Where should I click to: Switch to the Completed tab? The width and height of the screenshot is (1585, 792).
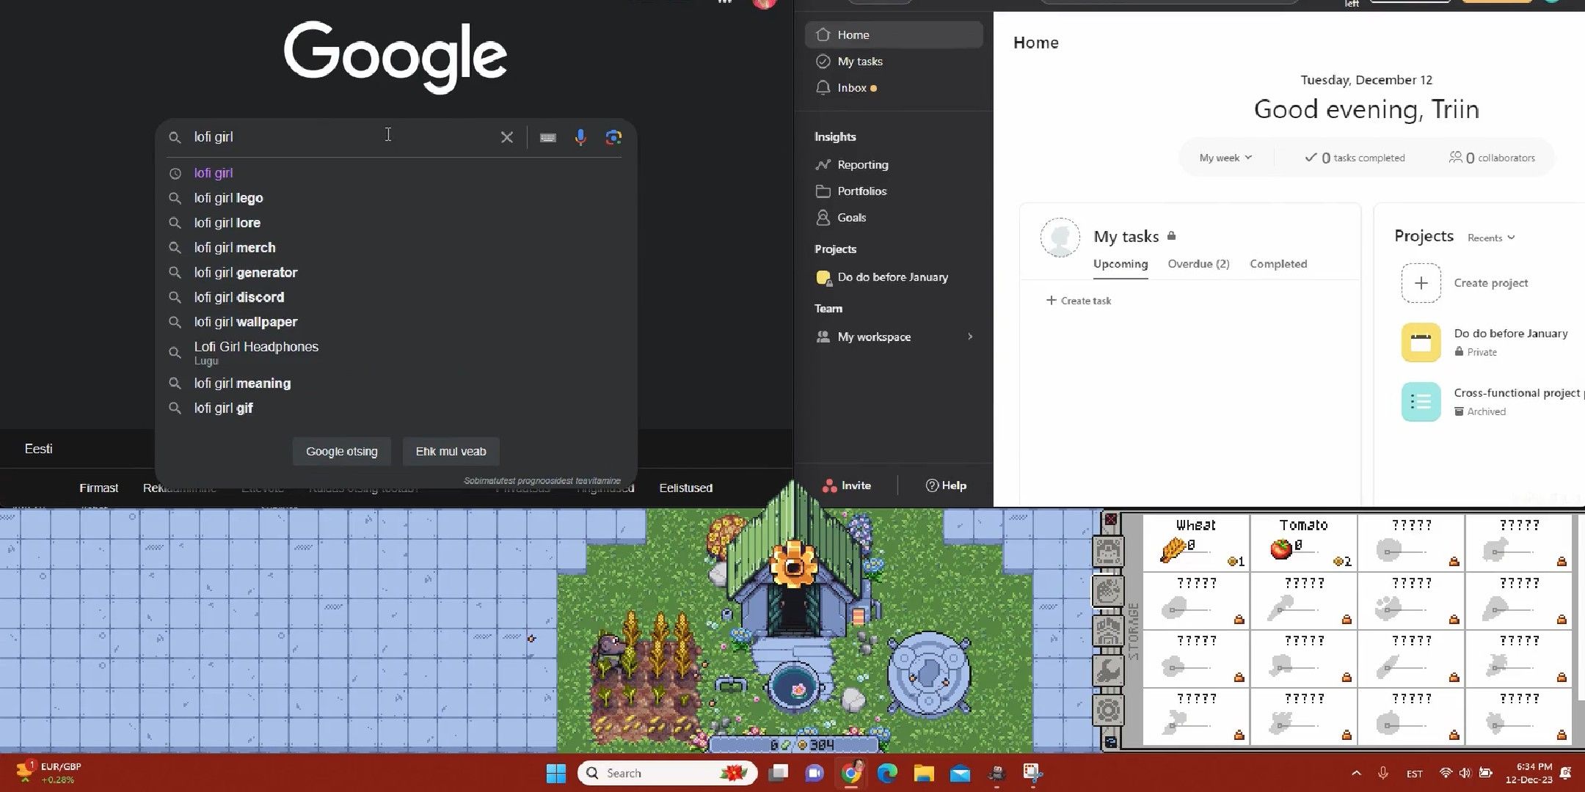(x=1278, y=264)
